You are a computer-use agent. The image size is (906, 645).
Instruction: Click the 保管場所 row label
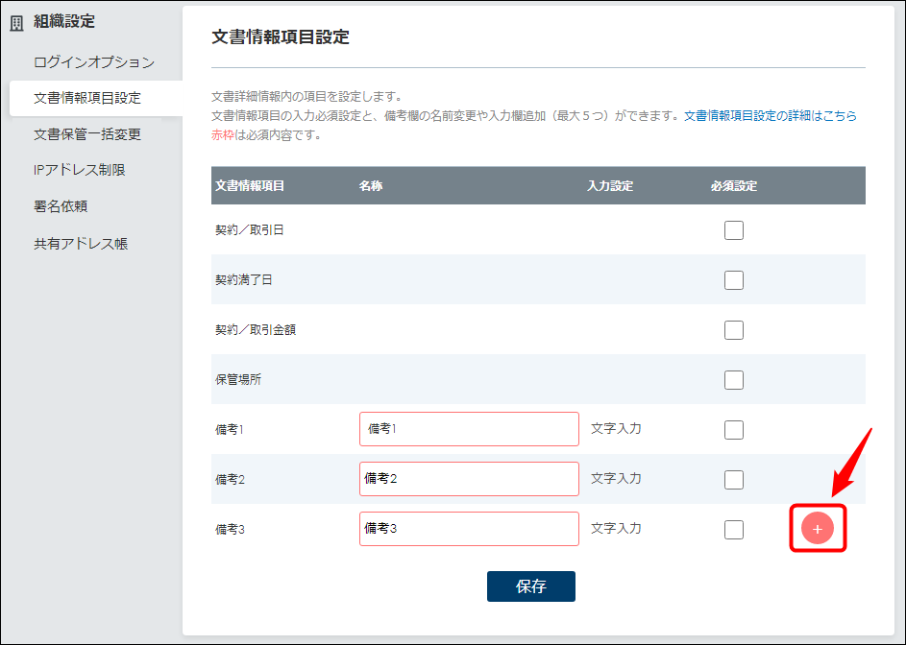238,380
